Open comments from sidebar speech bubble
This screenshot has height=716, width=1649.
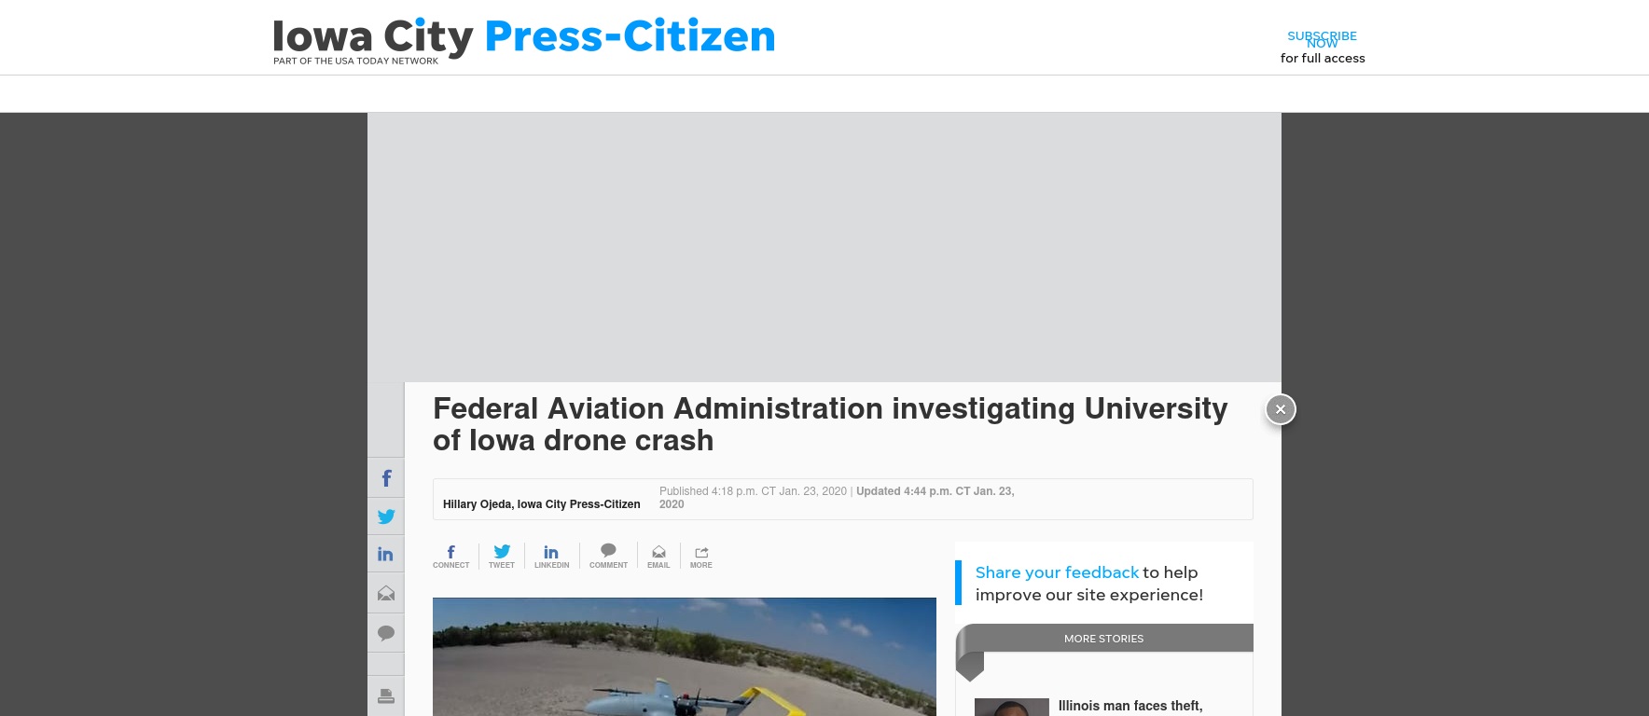pyautogui.click(x=386, y=633)
